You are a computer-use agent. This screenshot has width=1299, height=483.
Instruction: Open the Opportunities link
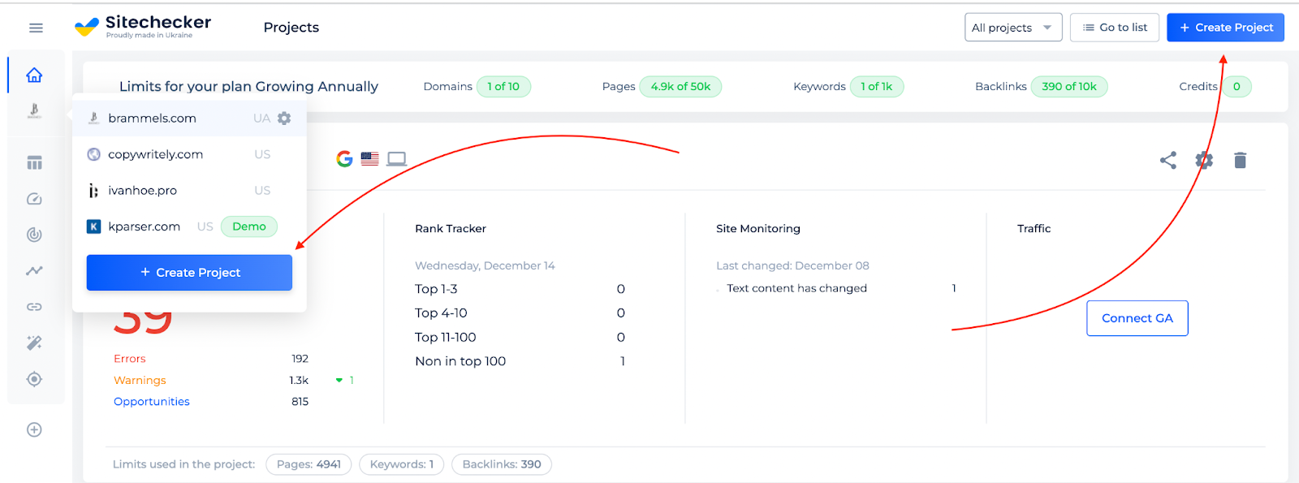(x=152, y=402)
